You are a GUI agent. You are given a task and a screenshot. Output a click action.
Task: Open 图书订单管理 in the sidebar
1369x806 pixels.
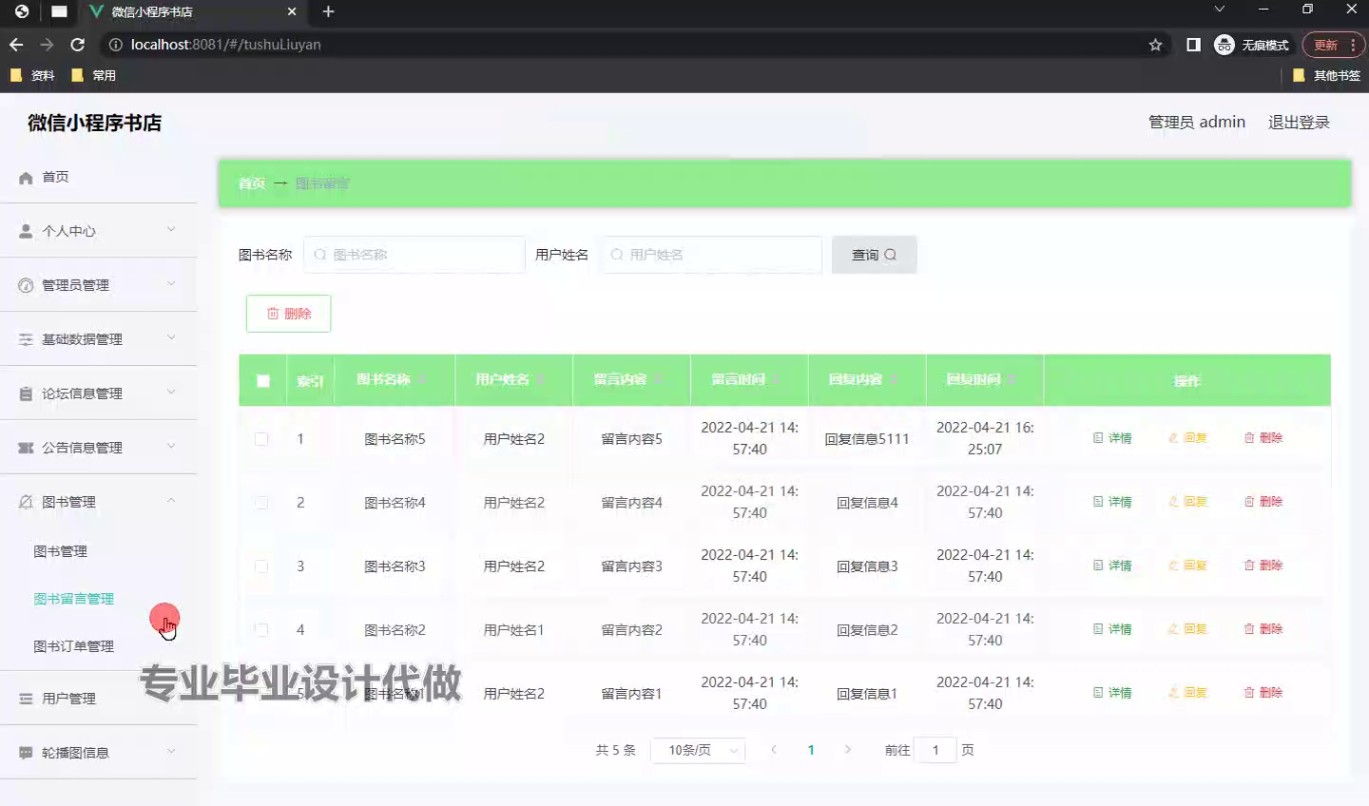pyautogui.click(x=73, y=646)
